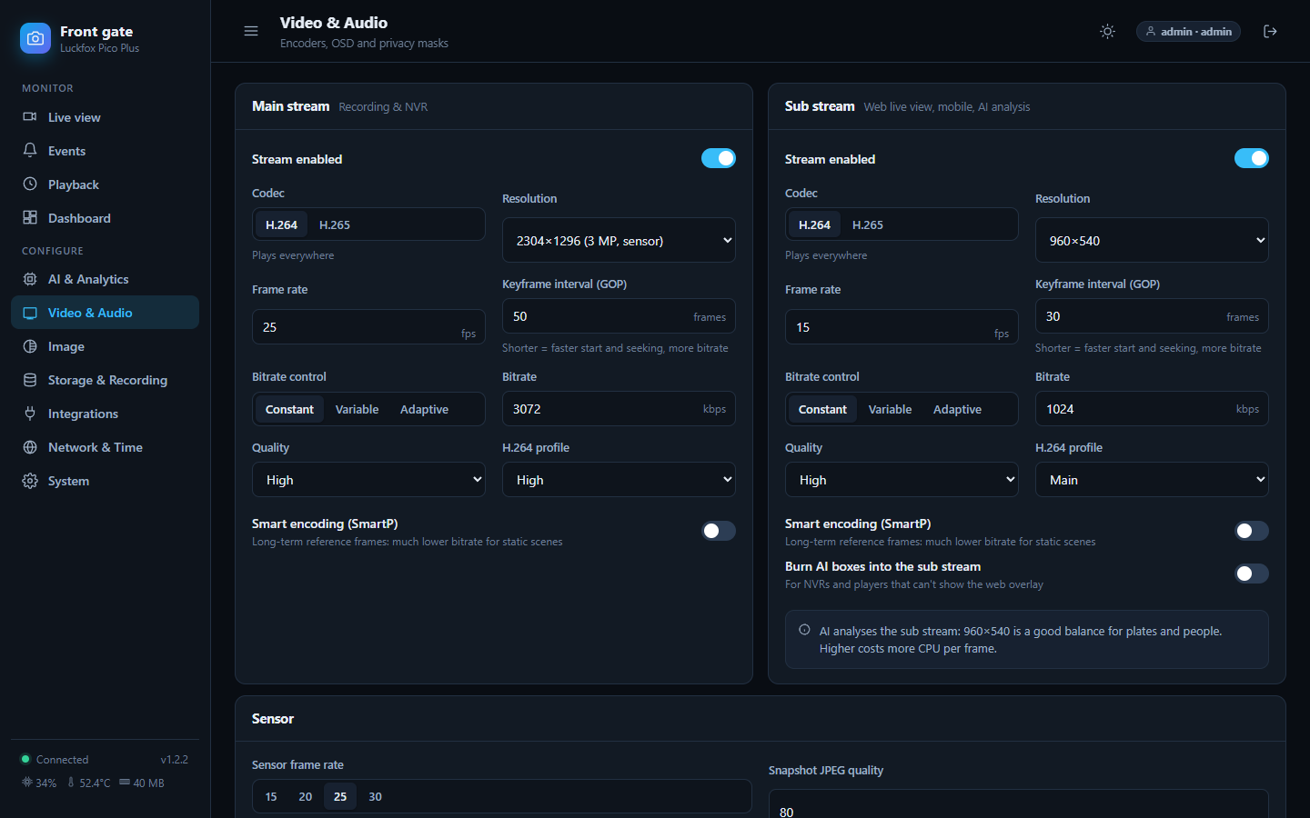Click the Playback clock icon
This screenshot has height=818, width=1310.
(x=30, y=185)
